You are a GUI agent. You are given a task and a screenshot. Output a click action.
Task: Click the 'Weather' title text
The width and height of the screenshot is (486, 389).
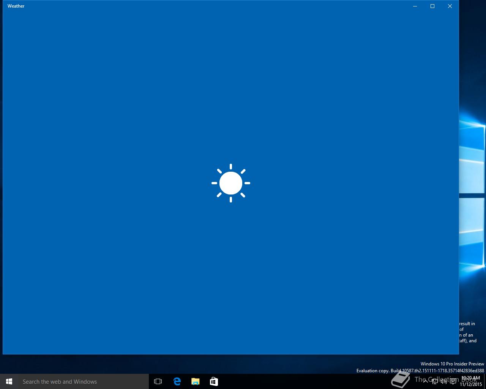coord(16,6)
